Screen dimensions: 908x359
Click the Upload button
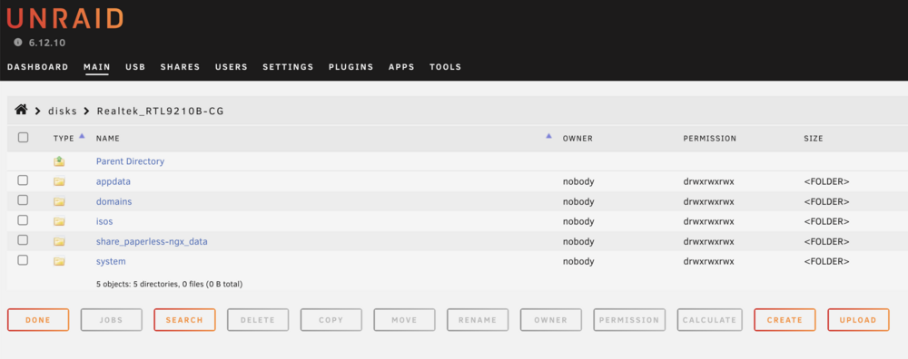click(858, 320)
